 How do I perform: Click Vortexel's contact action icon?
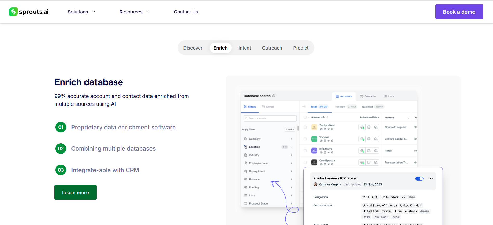(x=369, y=139)
